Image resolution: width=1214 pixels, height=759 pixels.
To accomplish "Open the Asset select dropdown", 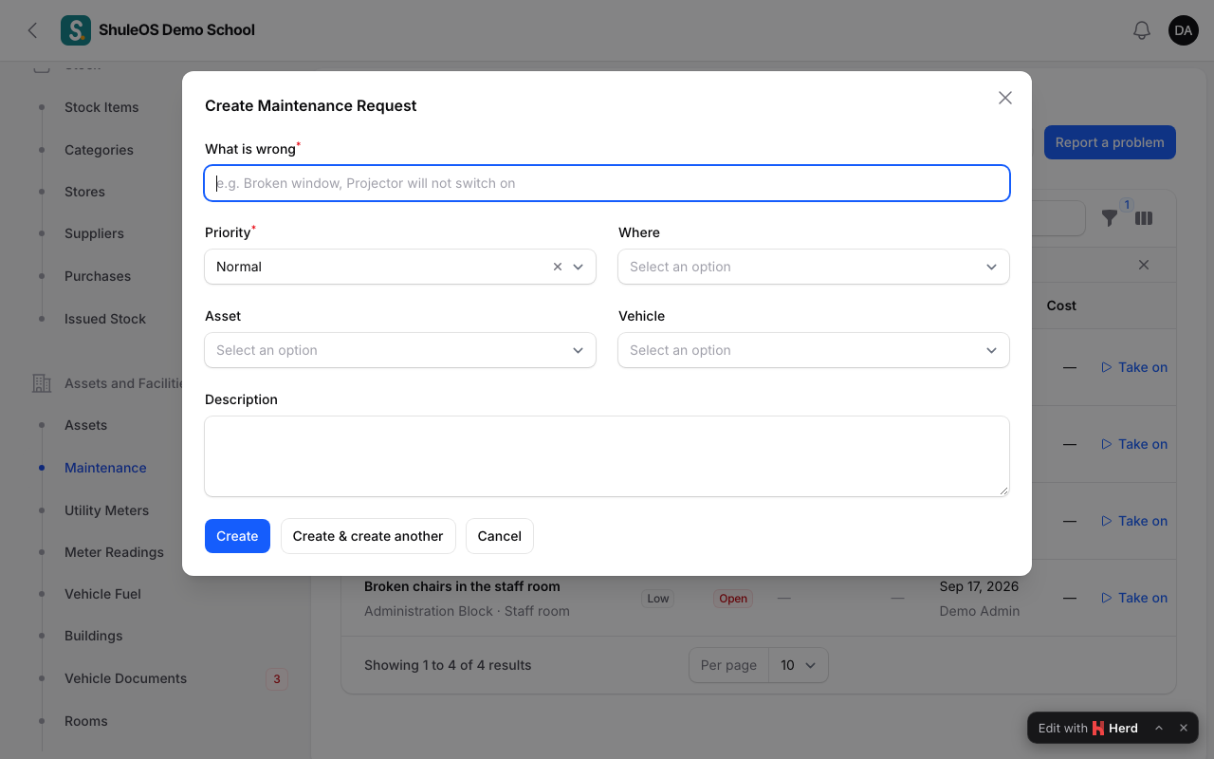I will pos(400,350).
